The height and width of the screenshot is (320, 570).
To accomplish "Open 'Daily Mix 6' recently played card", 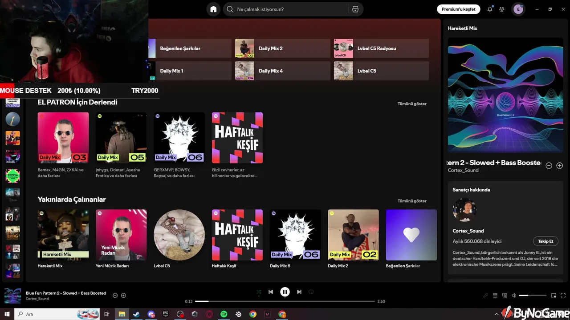I will click(x=295, y=240).
